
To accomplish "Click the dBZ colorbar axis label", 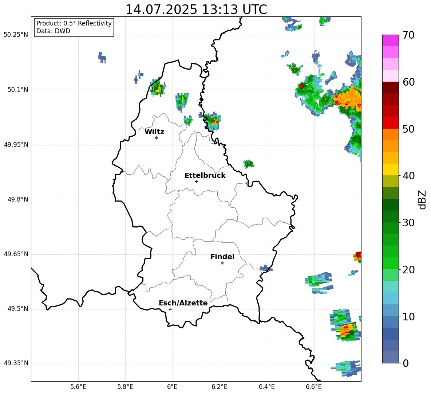I will (x=422, y=199).
